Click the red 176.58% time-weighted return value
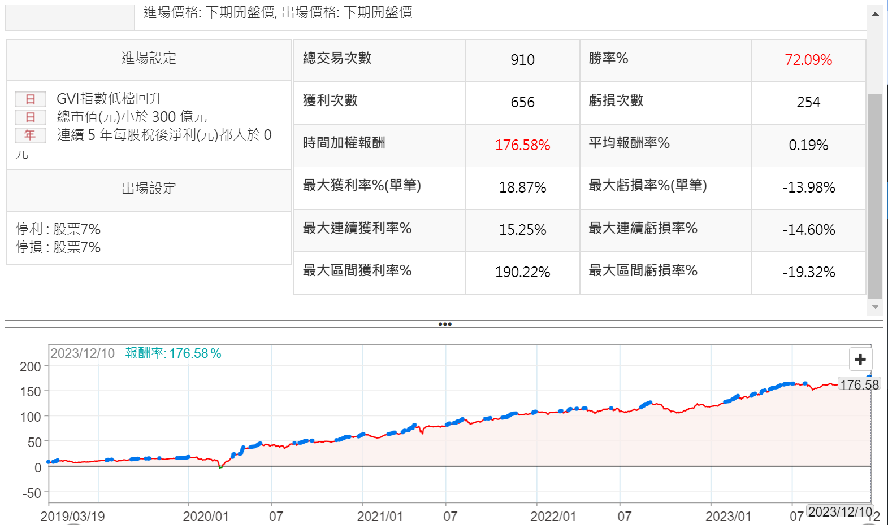 click(x=522, y=145)
